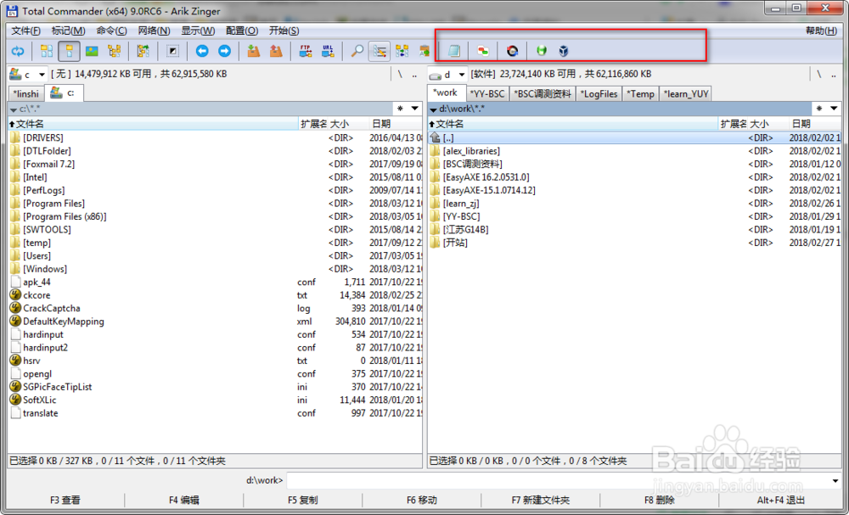Sort right panel by 日期 column header
Viewport: 849px width, 515px height.
click(815, 124)
